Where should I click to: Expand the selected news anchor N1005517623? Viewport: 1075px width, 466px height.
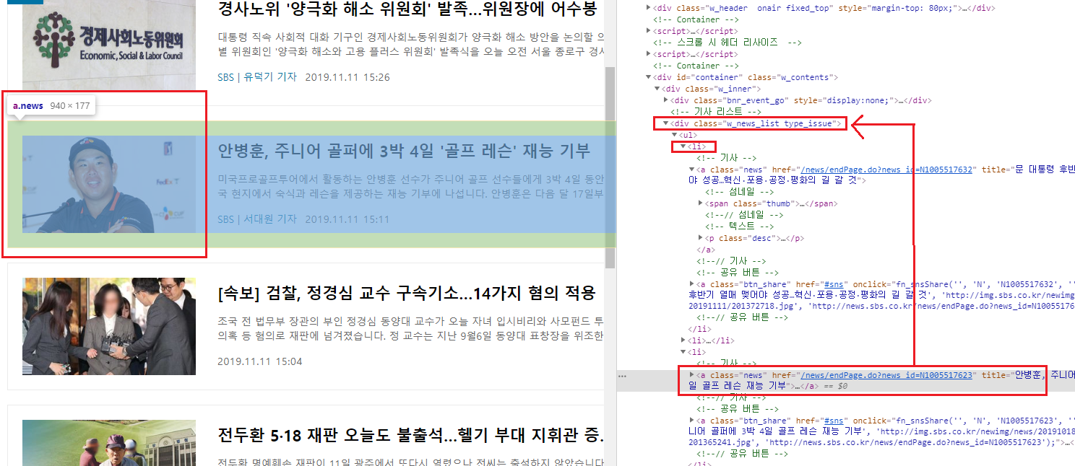click(692, 375)
